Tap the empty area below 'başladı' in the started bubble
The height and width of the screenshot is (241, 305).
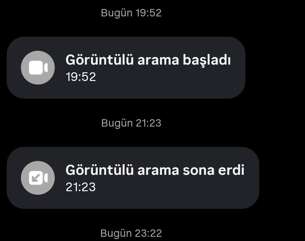pos(206,82)
